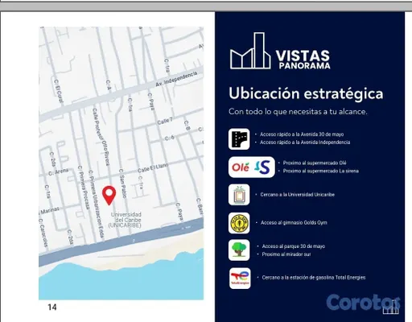Click the 'C. Paya' label near Independencia
Image resolution: width=412 pixels, height=322 pixels.
point(151,101)
